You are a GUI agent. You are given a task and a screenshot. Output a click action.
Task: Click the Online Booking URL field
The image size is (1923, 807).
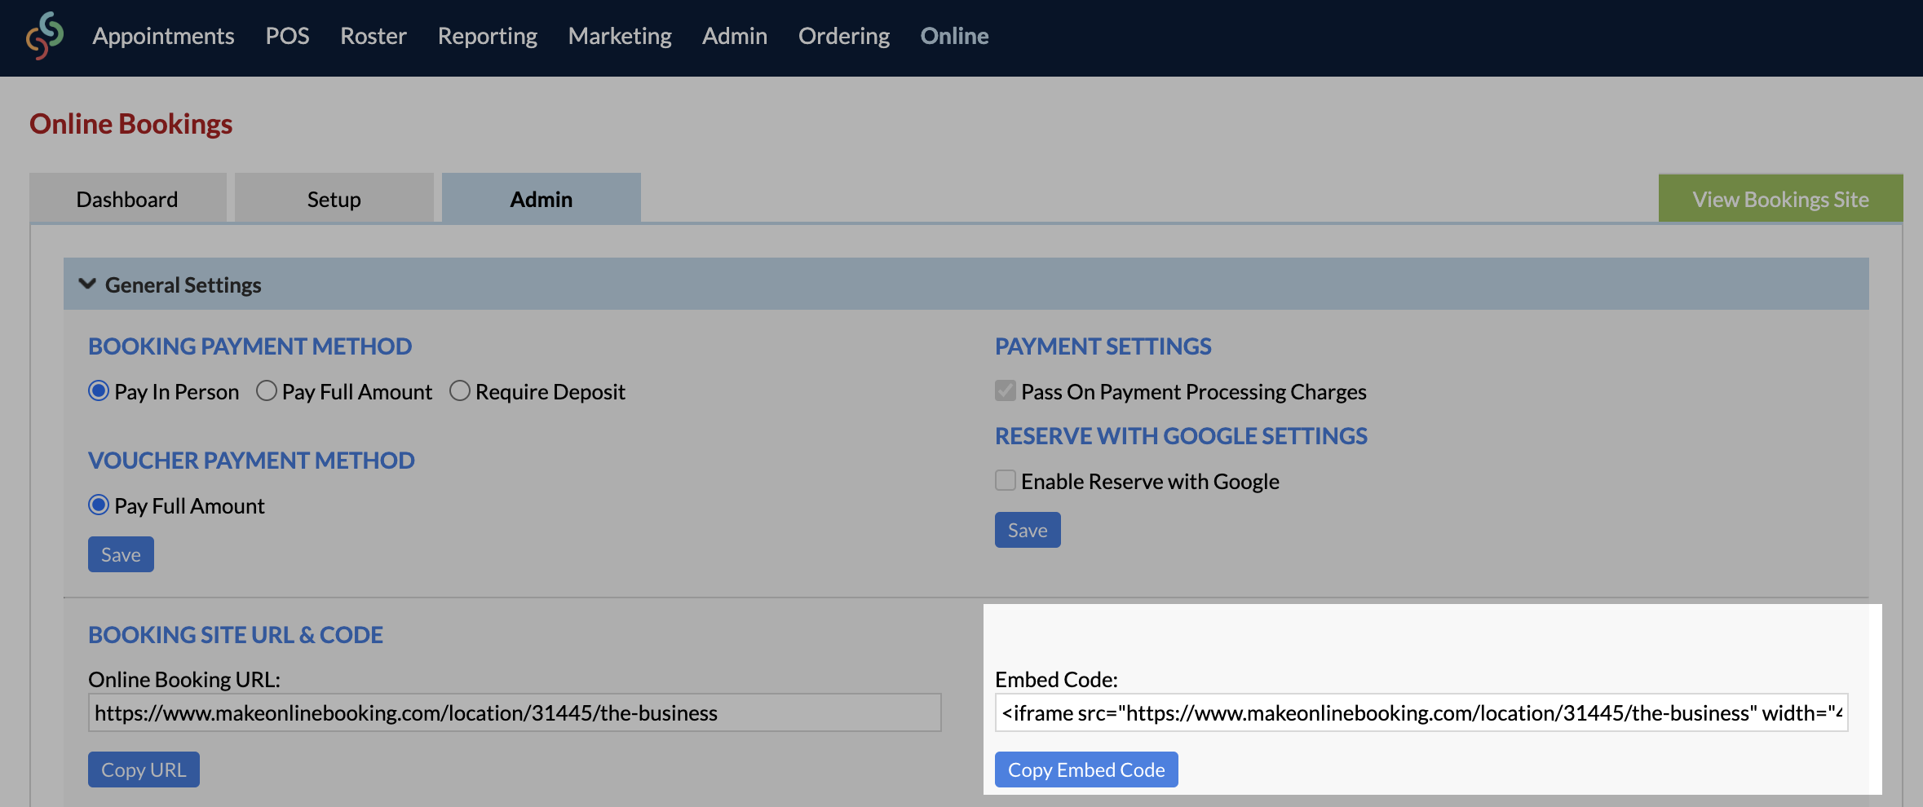tap(514, 713)
